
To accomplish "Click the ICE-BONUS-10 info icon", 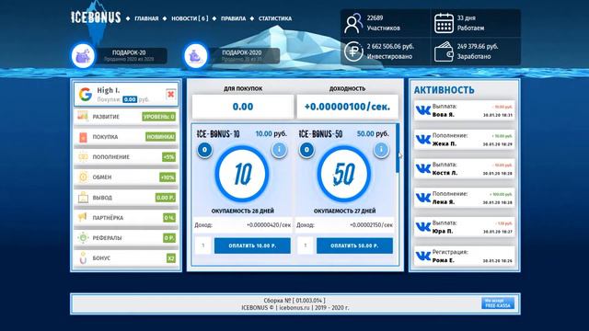I will (x=279, y=150).
